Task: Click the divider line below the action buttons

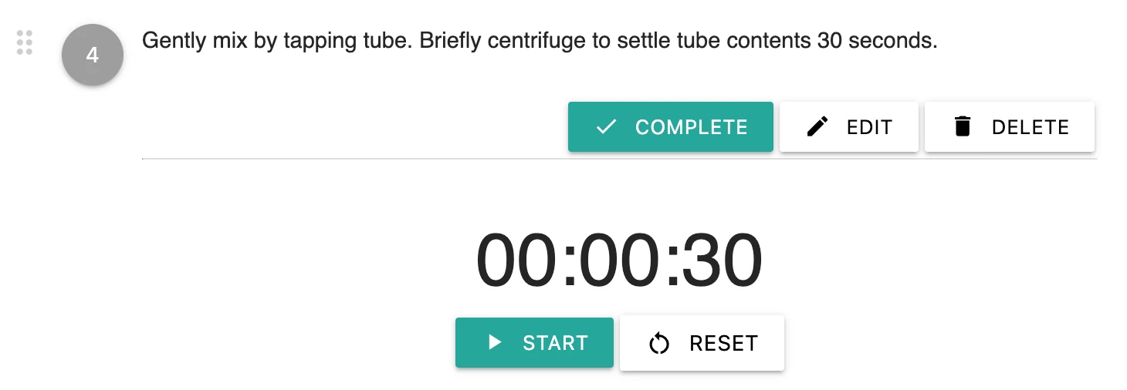Action: point(619,159)
